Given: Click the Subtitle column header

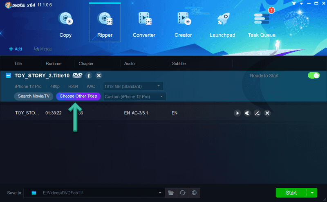Looking at the screenshot, I should tap(179, 64).
